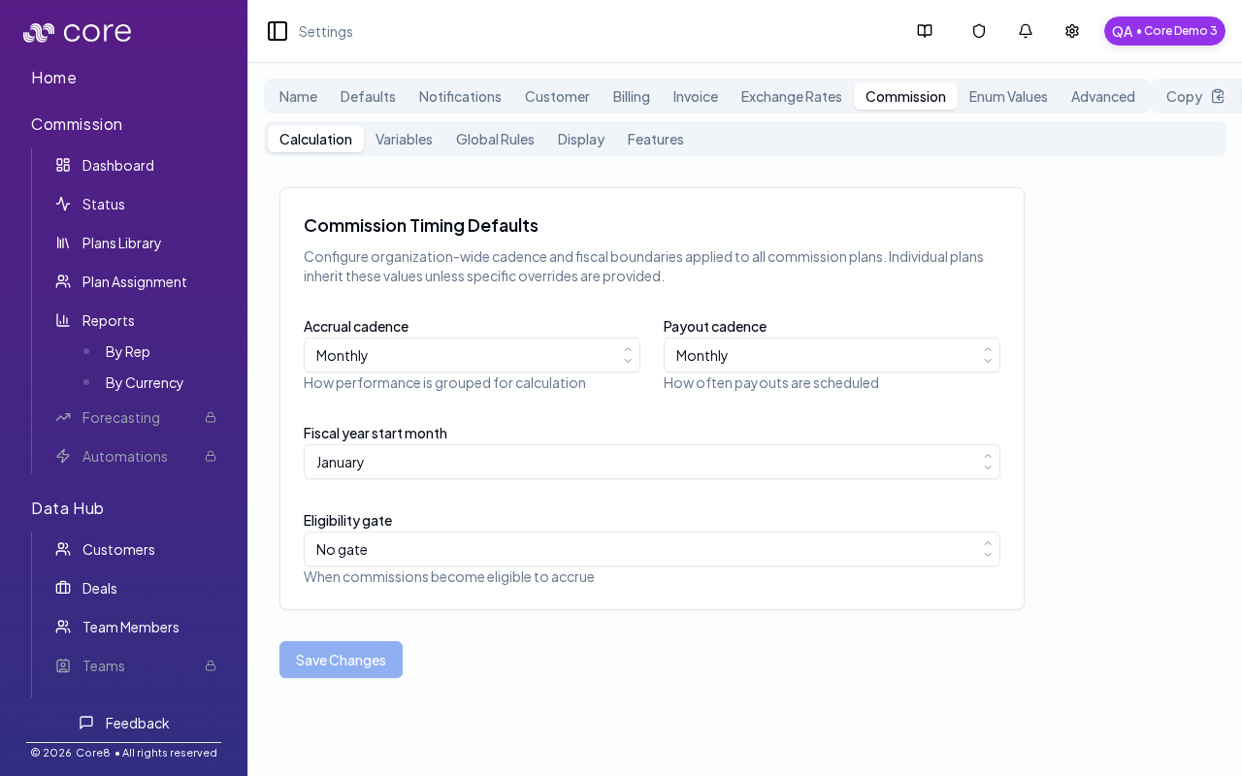Go to the Invoice tab
Image resolution: width=1242 pixels, height=776 pixels.
point(696,96)
